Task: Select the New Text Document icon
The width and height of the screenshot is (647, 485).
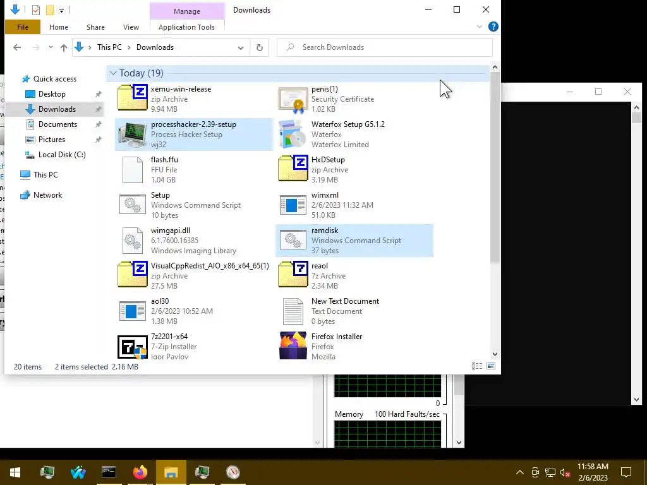Action: coord(293,311)
